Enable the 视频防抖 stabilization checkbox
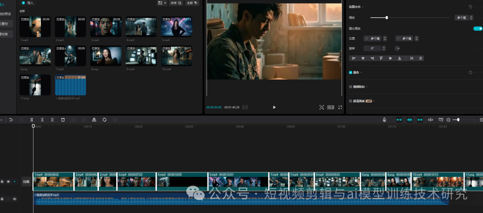Screen dimensions: 483x213 click(351, 87)
